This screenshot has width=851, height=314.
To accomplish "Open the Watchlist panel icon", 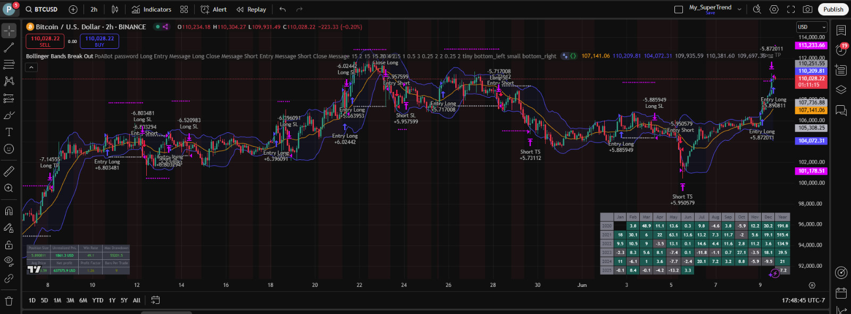I will 841,30.
